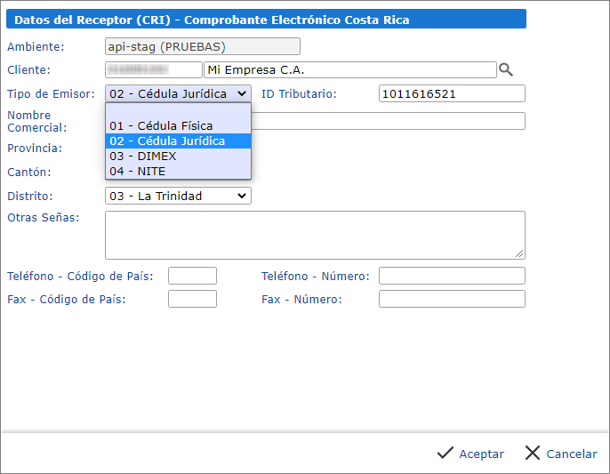Click the client name field 'Mi Empresa C.A.'
Image resolution: width=610 pixels, height=474 pixels.
coord(349,69)
